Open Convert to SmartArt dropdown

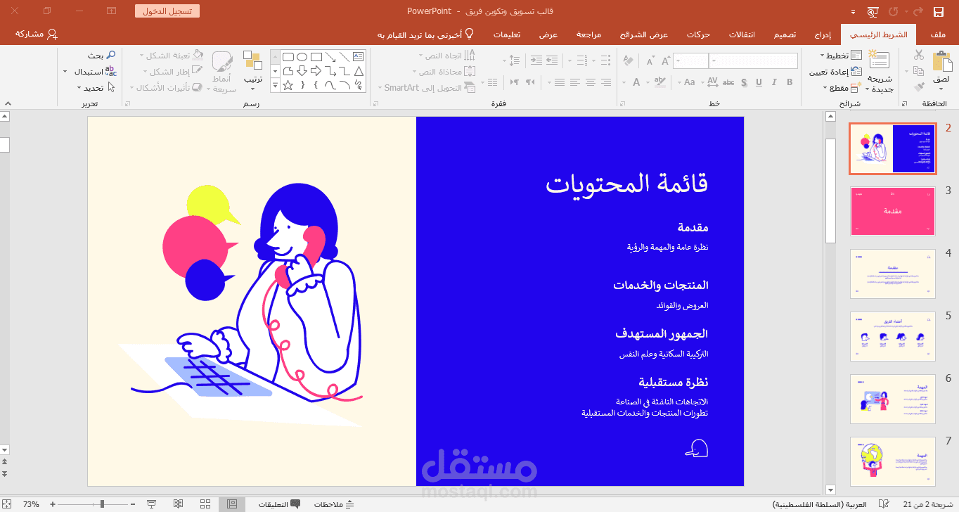click(426, 88)
